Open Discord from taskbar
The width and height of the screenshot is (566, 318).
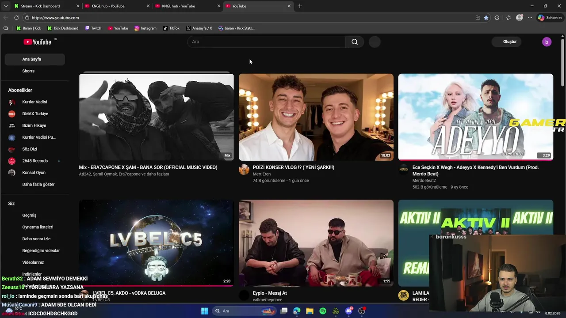(x=349, y=311)
